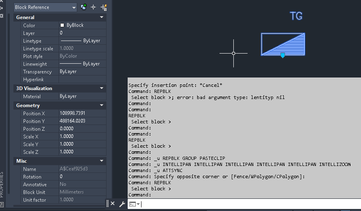The height and width of the screenshot is (211, 361).
Task: Click the Rotation value field
Action: [83, 177]
